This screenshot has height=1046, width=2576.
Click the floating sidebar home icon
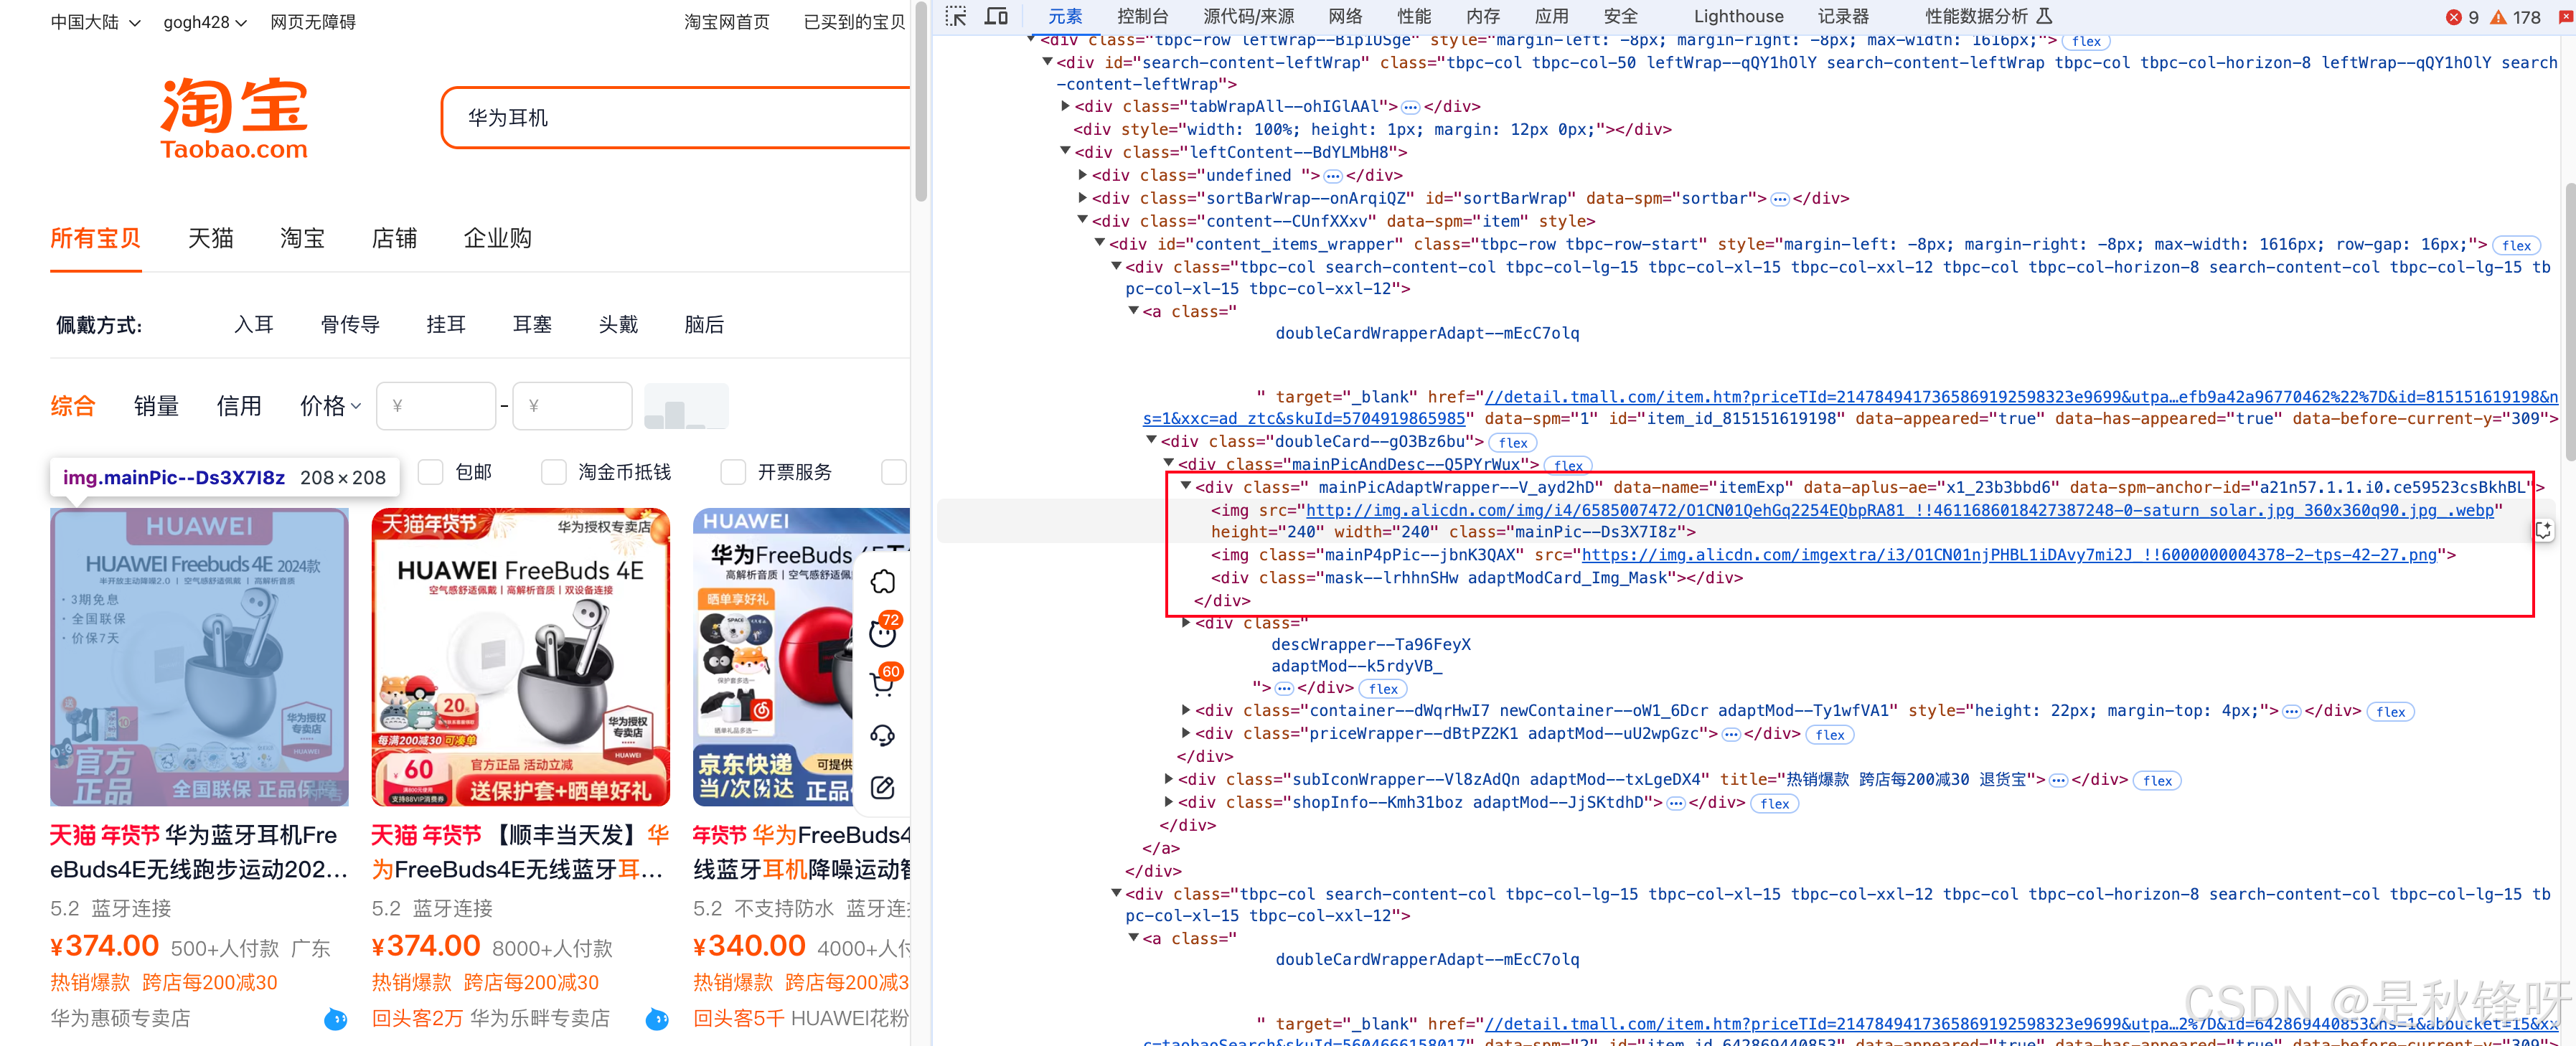point(882,582)
